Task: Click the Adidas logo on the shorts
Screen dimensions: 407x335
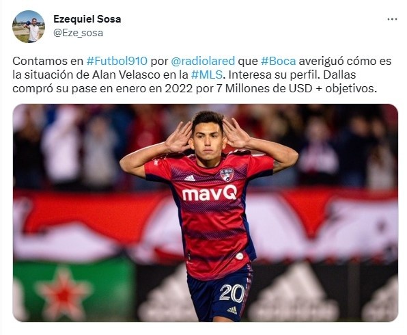Action: coord(232,310)
